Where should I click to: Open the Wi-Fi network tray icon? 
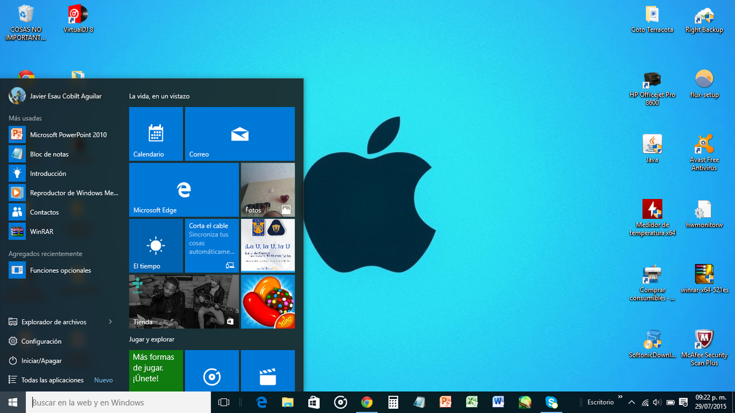[645, 403]
